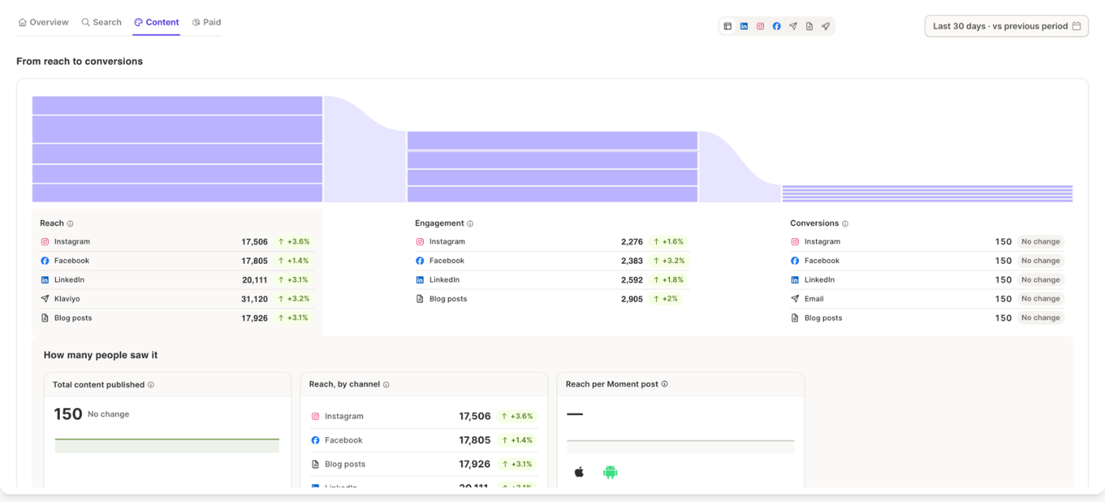Click Instagram icon in Conversions list
This screenshot has height=502, width=1105.
click(795, 242)
